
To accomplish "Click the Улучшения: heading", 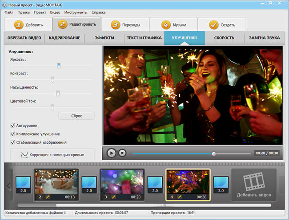I will (20, 51).
